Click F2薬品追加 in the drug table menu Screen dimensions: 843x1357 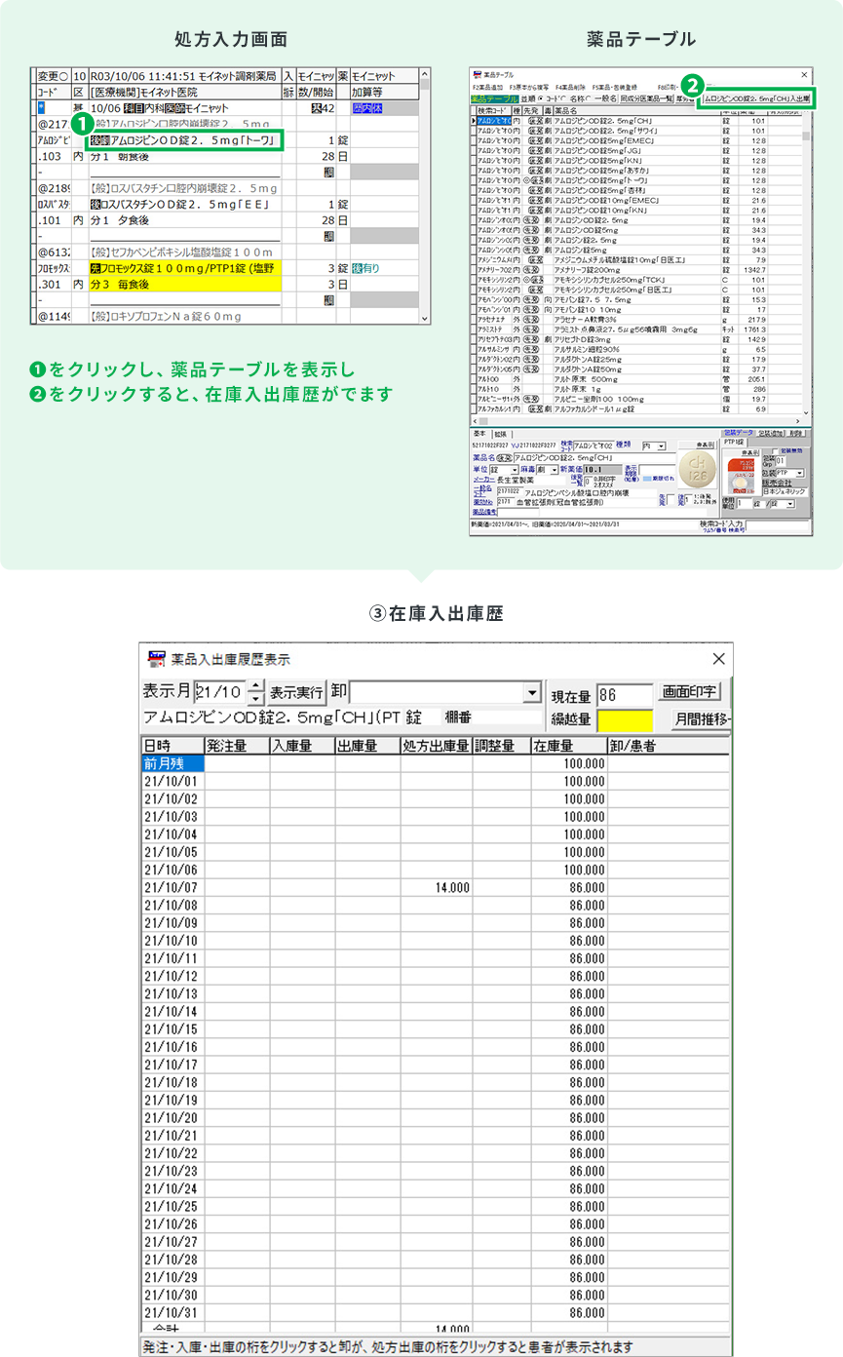(488, 88)
